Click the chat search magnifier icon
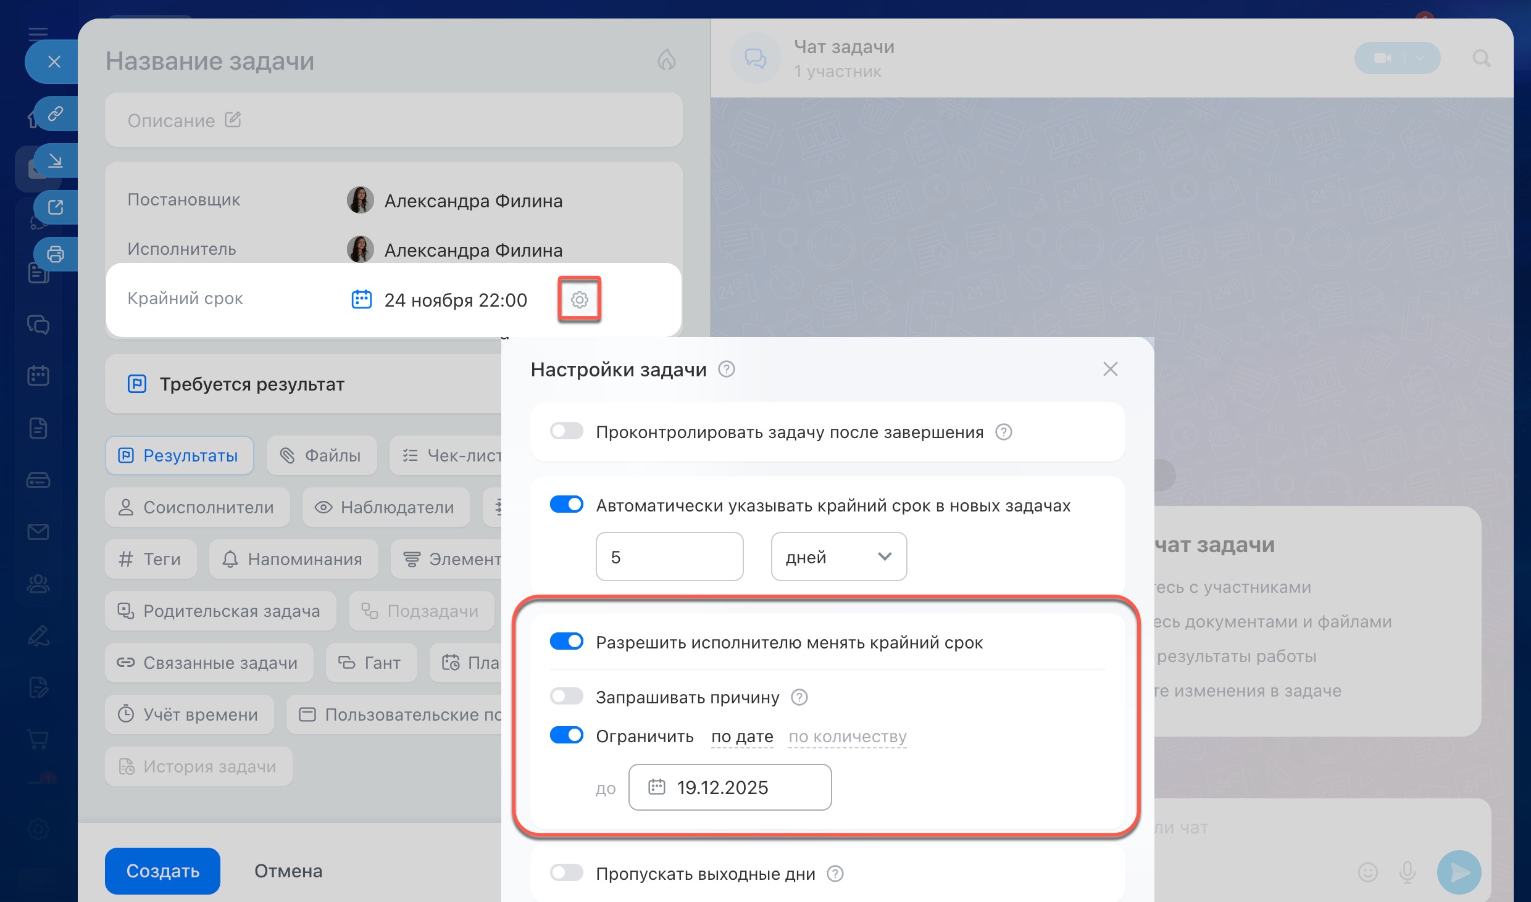 click(x=1482, y=59)
